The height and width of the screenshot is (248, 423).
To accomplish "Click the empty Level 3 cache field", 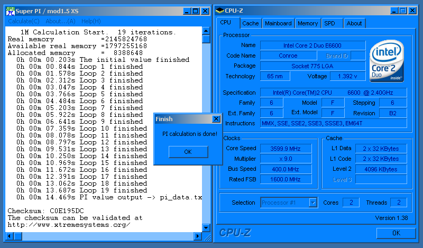I will (381, 179).
